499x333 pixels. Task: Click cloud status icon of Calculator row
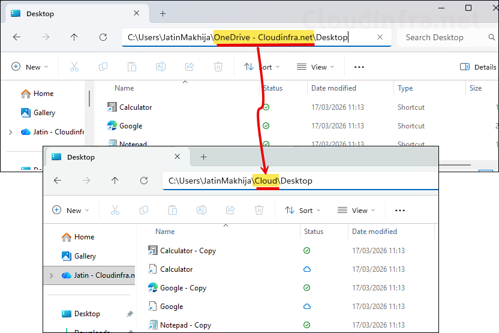pos(307,269)
